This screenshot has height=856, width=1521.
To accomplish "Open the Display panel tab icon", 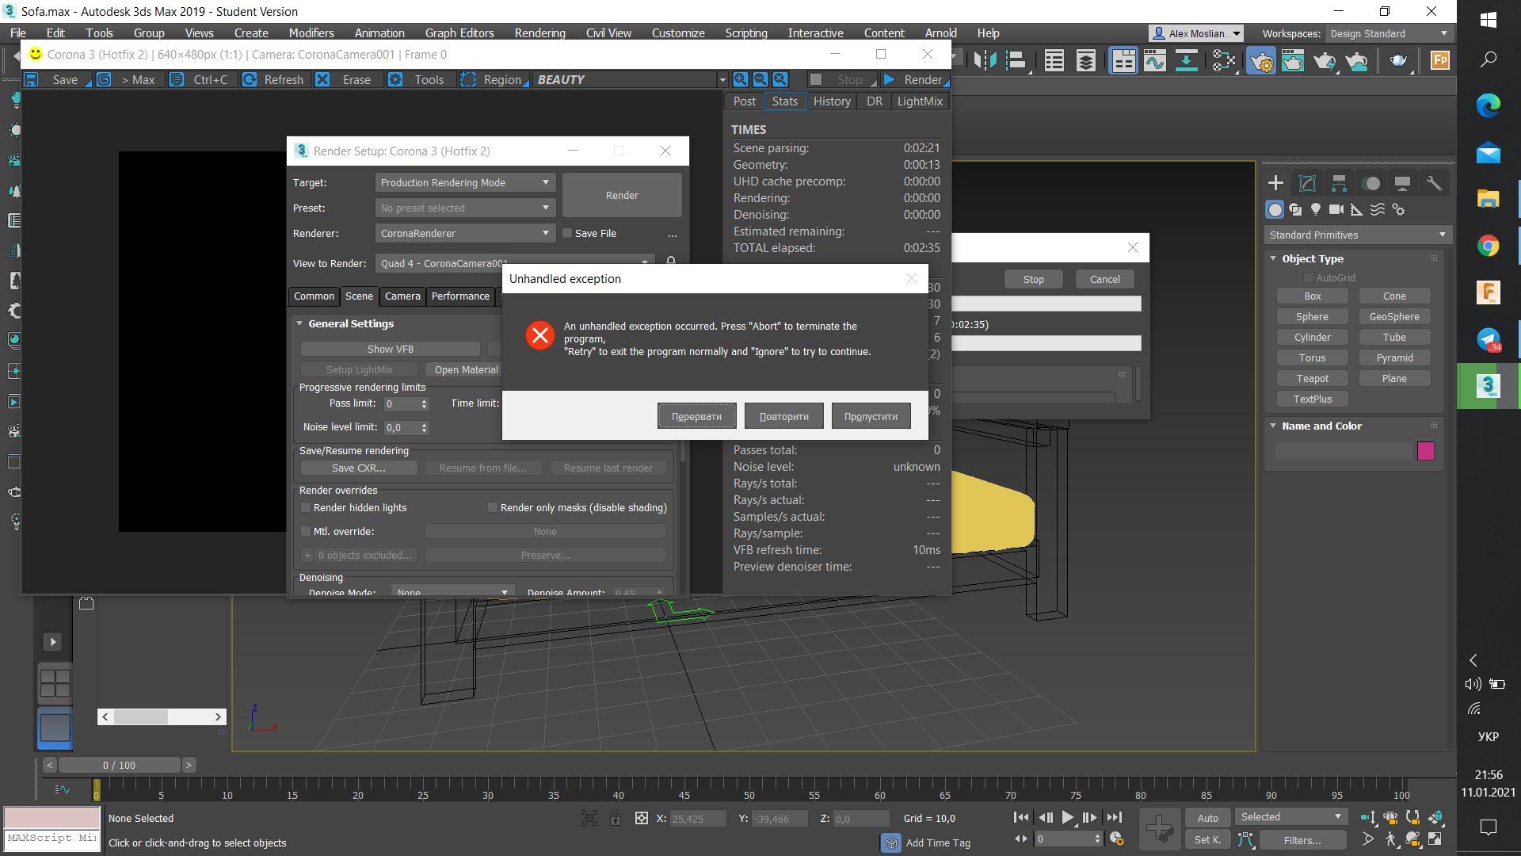I will (1402, 183).
